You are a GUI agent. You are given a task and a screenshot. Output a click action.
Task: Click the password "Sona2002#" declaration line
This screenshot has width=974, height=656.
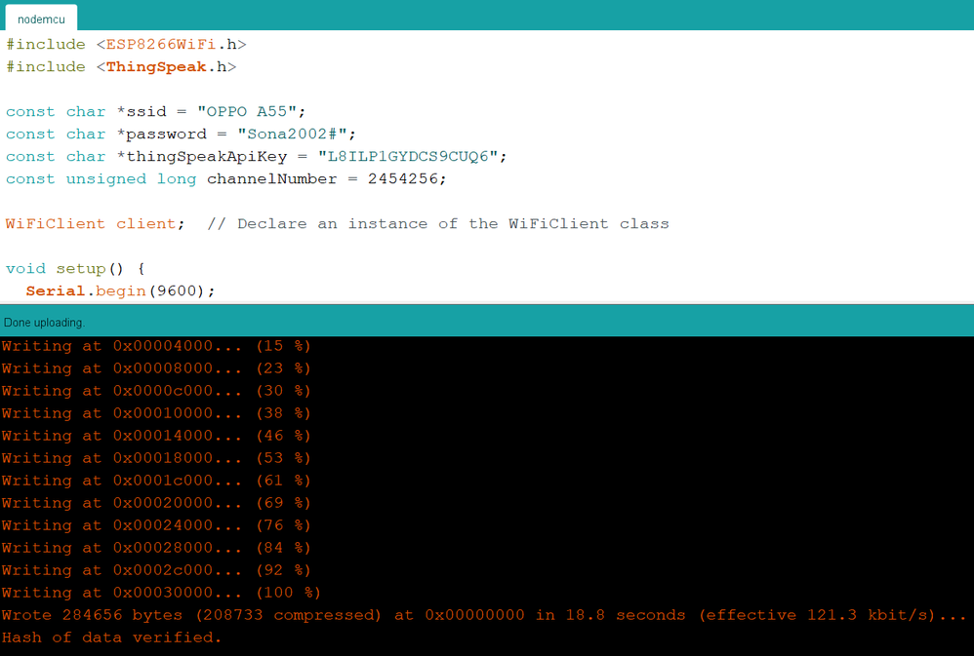(181, 135)
